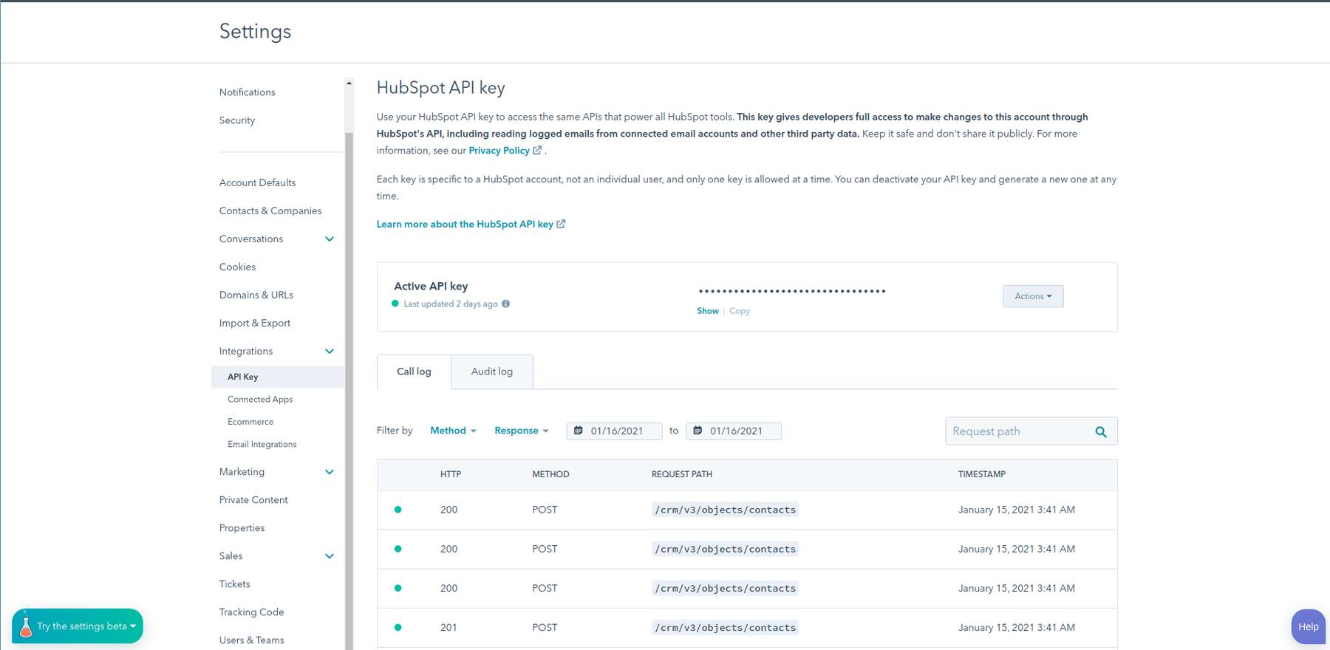
Task: Click request path in the 201 row
Action: (725, 628)
